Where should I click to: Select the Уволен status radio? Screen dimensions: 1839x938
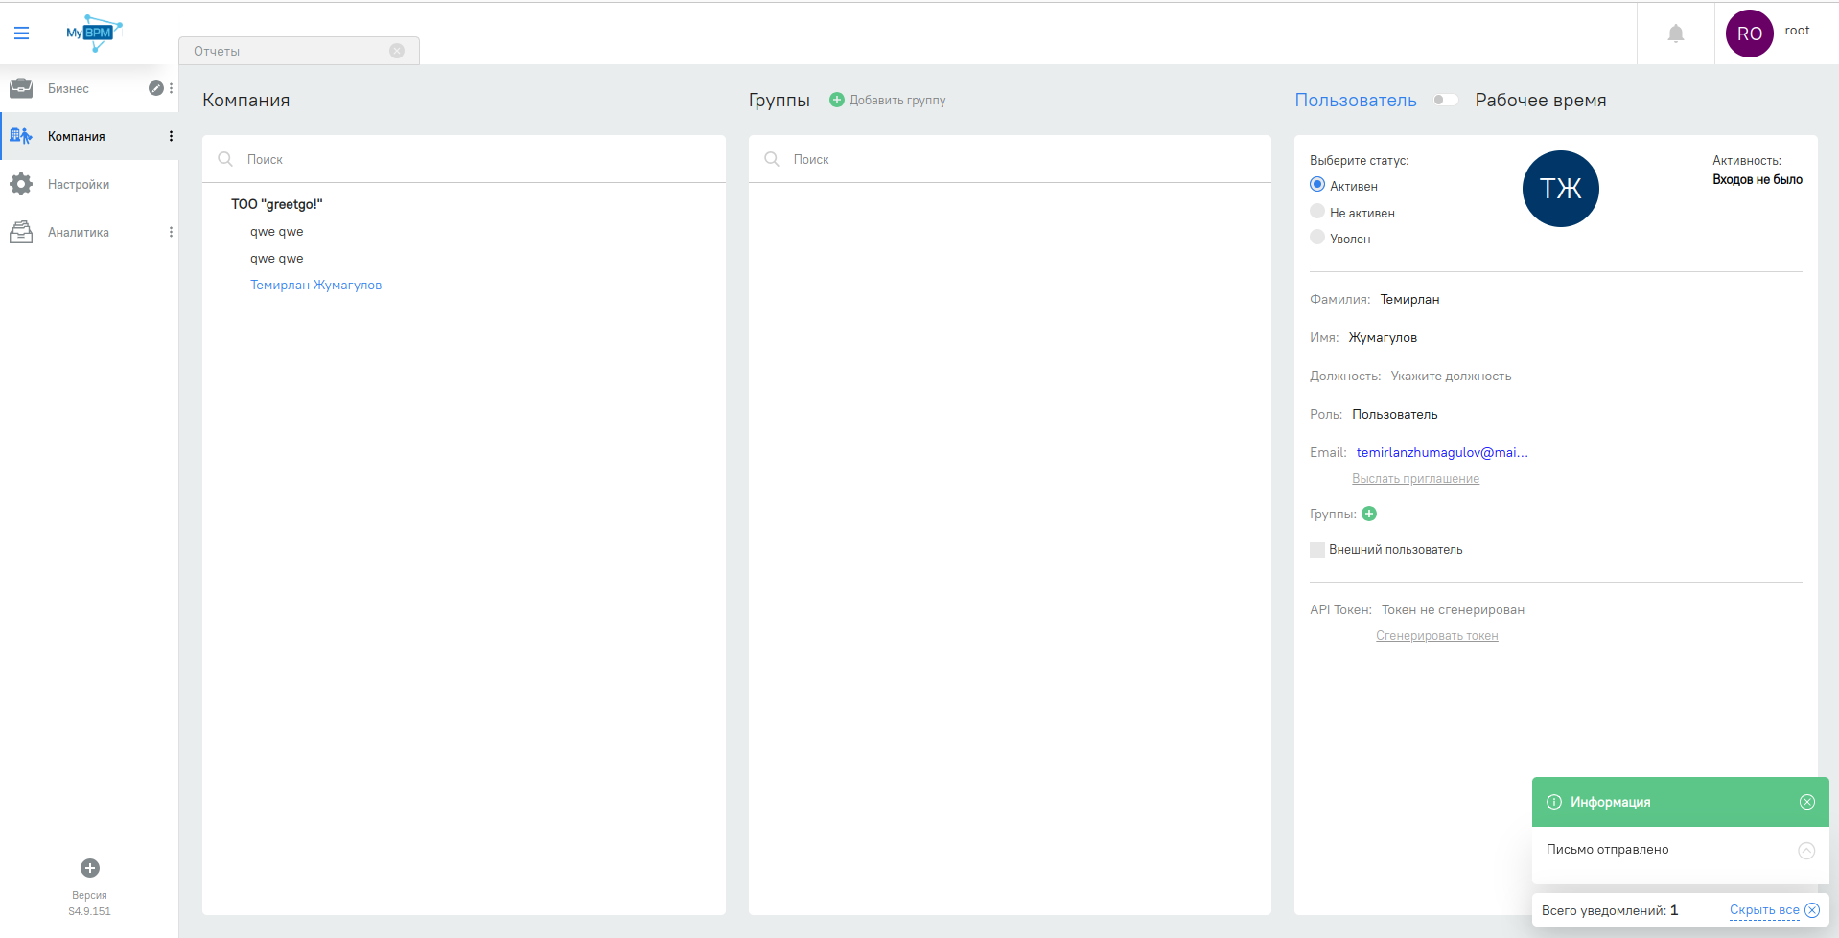[x=1317, y=238]
